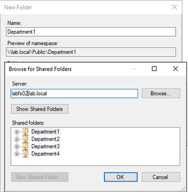The height and width of the screenshot is (192, 188).
Task: Choose the Department2 folder label
Action: 46,139
